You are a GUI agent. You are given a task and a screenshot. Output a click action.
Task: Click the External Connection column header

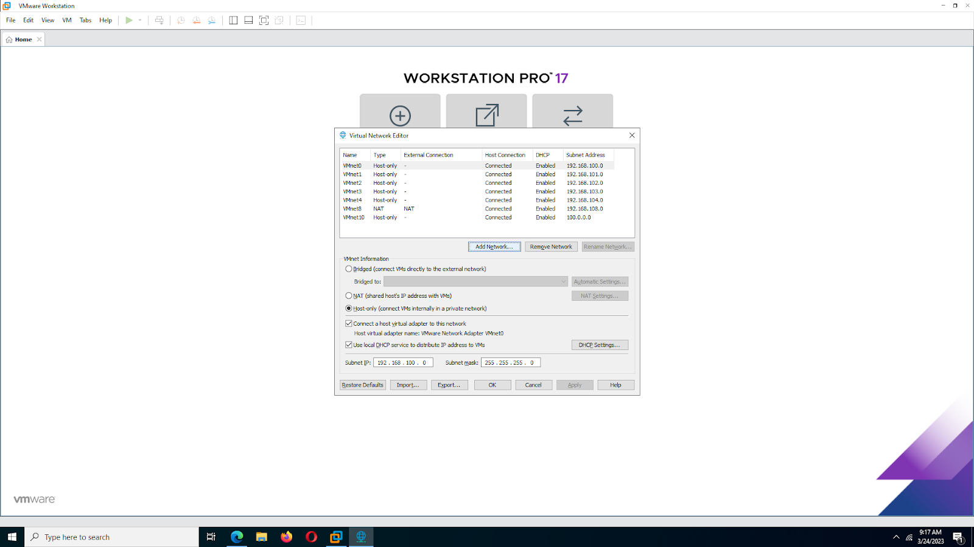click(x=442, y=155)
